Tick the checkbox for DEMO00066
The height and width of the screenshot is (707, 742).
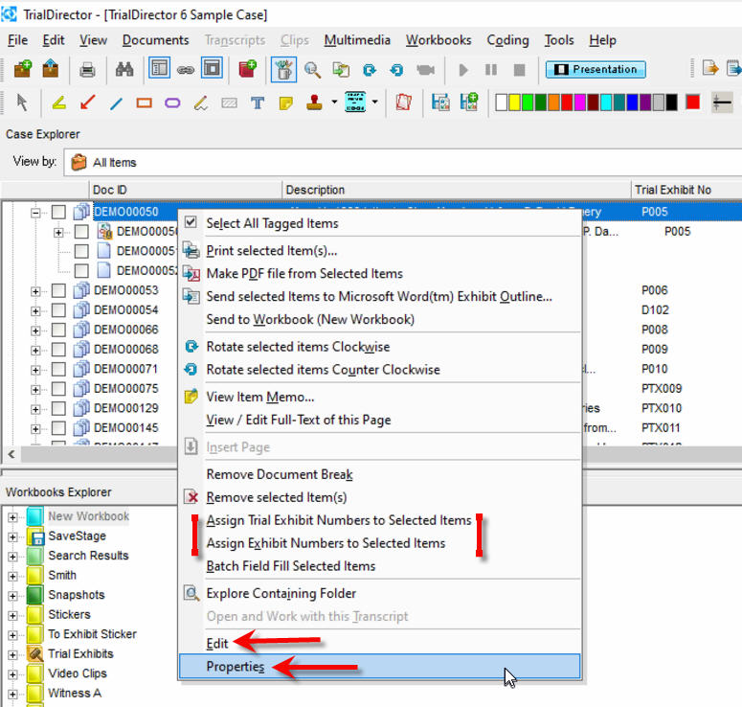point(58,330)
